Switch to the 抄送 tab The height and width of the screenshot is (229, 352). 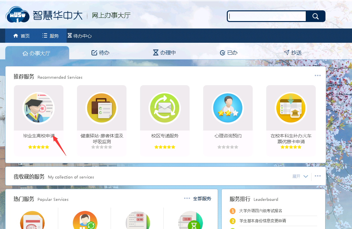293,52
